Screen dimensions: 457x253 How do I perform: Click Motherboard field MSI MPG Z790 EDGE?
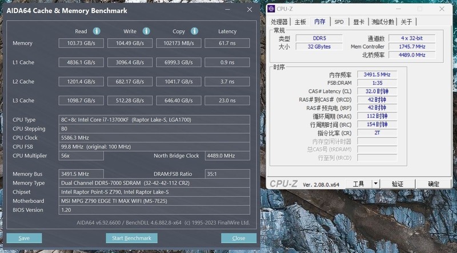click(x=154, y=201)
